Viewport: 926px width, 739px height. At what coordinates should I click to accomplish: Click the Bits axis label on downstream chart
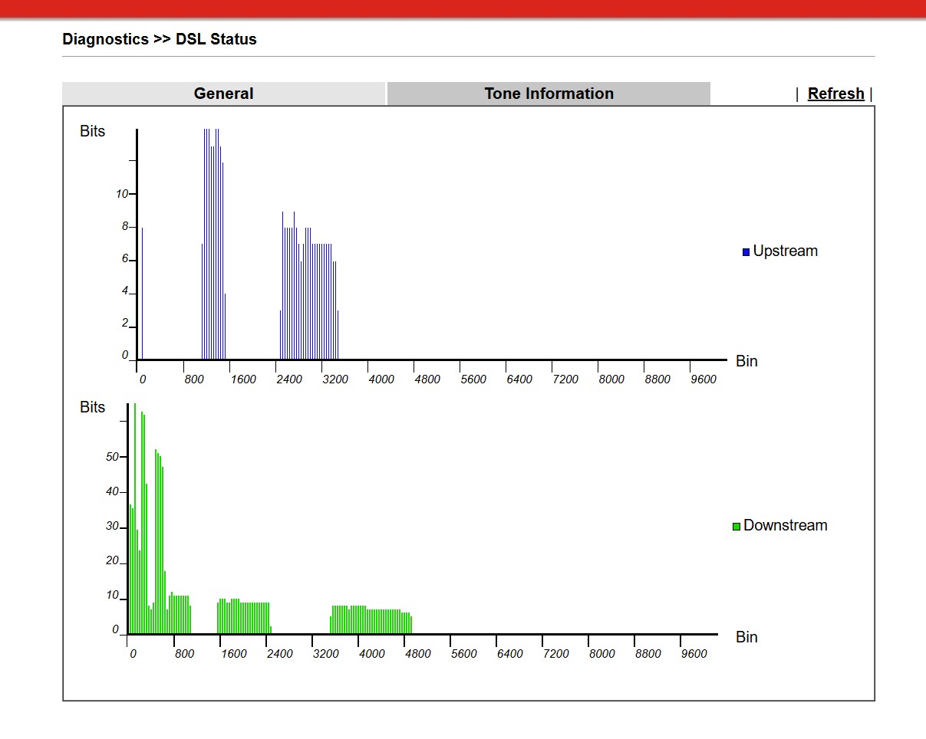pyautogui.click(x=92, y=407)
